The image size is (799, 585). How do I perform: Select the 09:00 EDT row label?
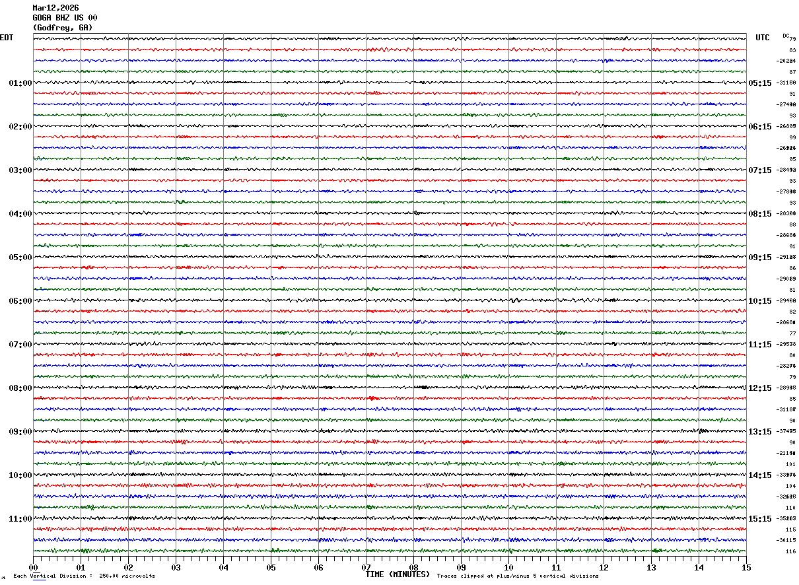pyautogui.click(x=20, y=432)
